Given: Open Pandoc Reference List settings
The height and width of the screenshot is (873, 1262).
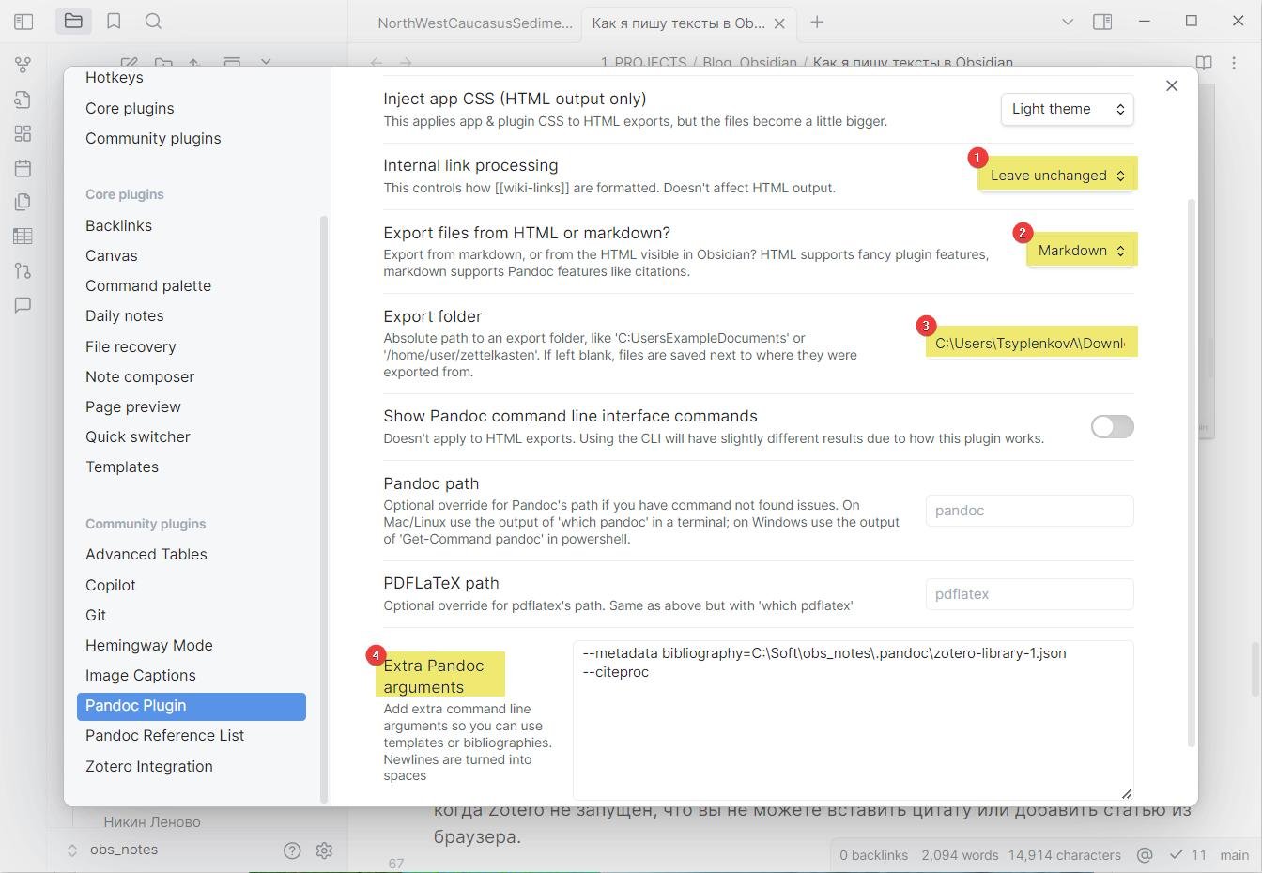Looking at the screenshot, I should 164,735.
